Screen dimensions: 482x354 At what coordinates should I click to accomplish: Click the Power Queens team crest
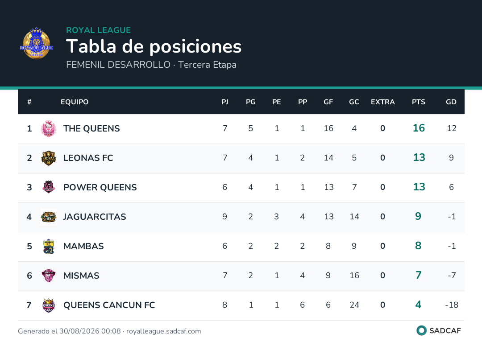pos(49,187)
